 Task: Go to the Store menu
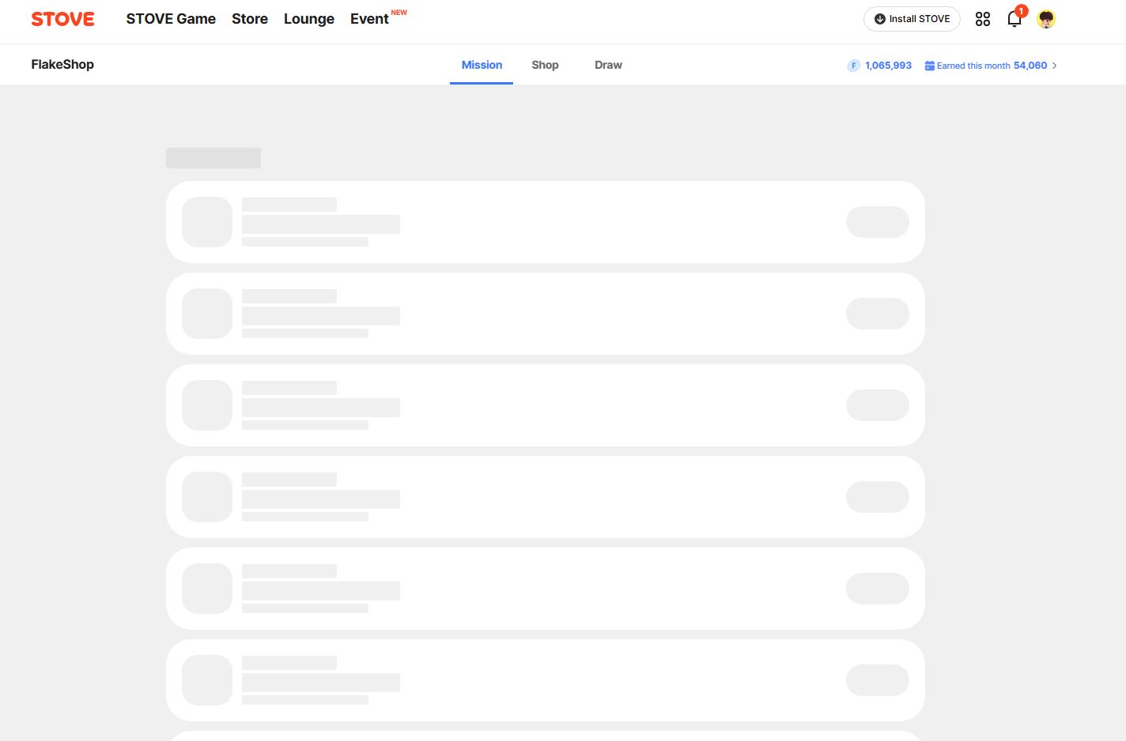click(x=250, y=19)
